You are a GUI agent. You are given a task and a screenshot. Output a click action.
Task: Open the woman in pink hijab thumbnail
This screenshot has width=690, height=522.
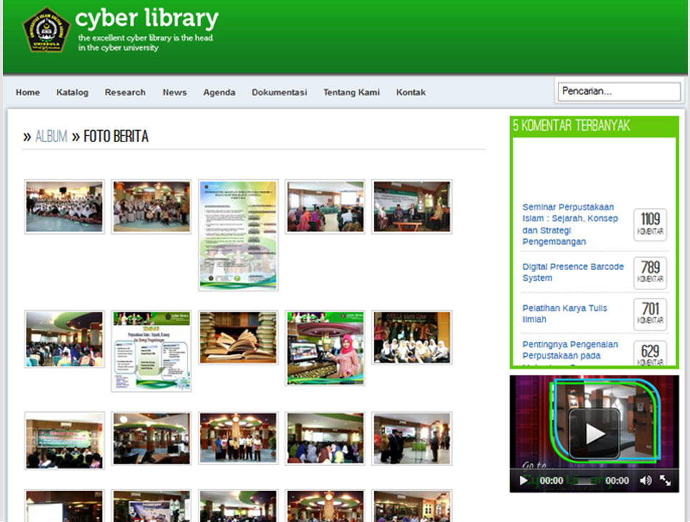[325, 348]
